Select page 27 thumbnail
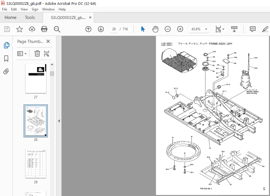The image size is (270, 196). (x=36, y=78)
